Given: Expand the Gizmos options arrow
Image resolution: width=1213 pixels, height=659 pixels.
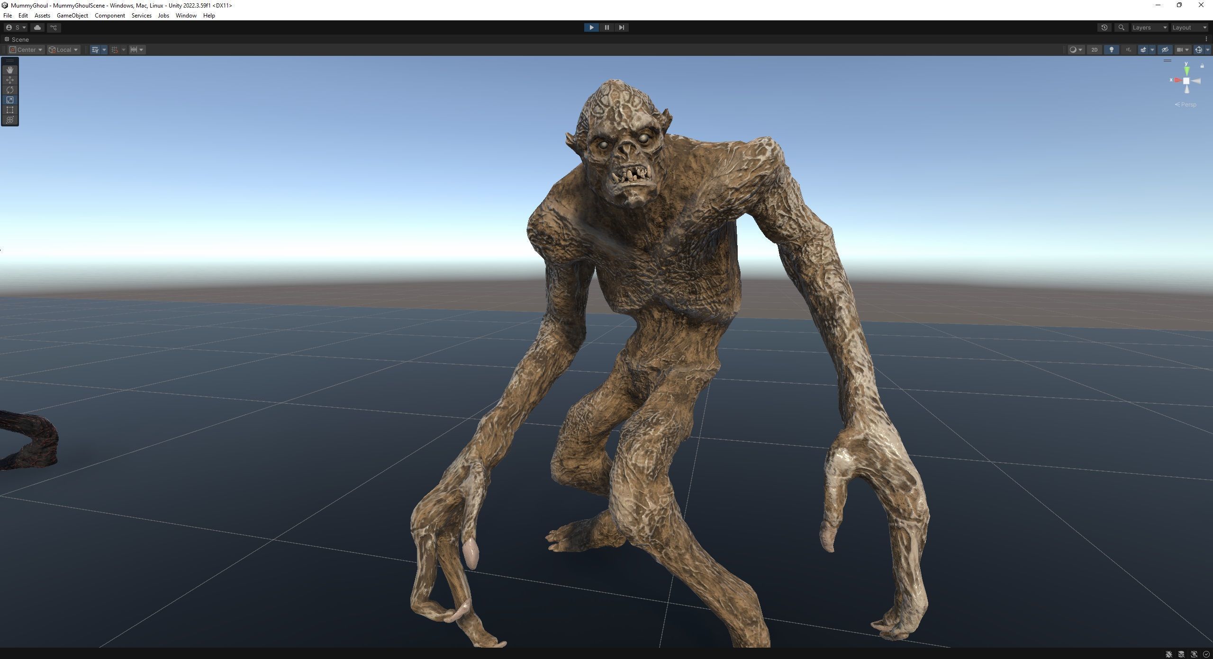Looking at the screenshot, I should (x=1207, y=50).
